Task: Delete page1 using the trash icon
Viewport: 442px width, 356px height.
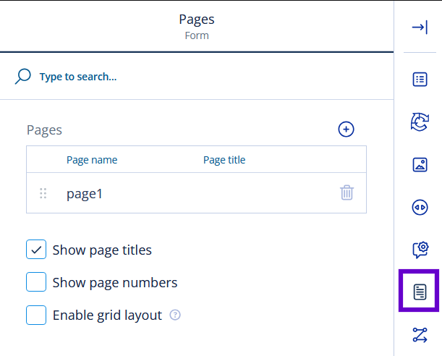Action: click(x=347, y=192)
